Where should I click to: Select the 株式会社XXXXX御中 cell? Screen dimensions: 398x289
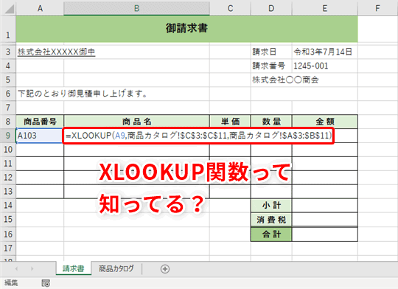(56, 52)
